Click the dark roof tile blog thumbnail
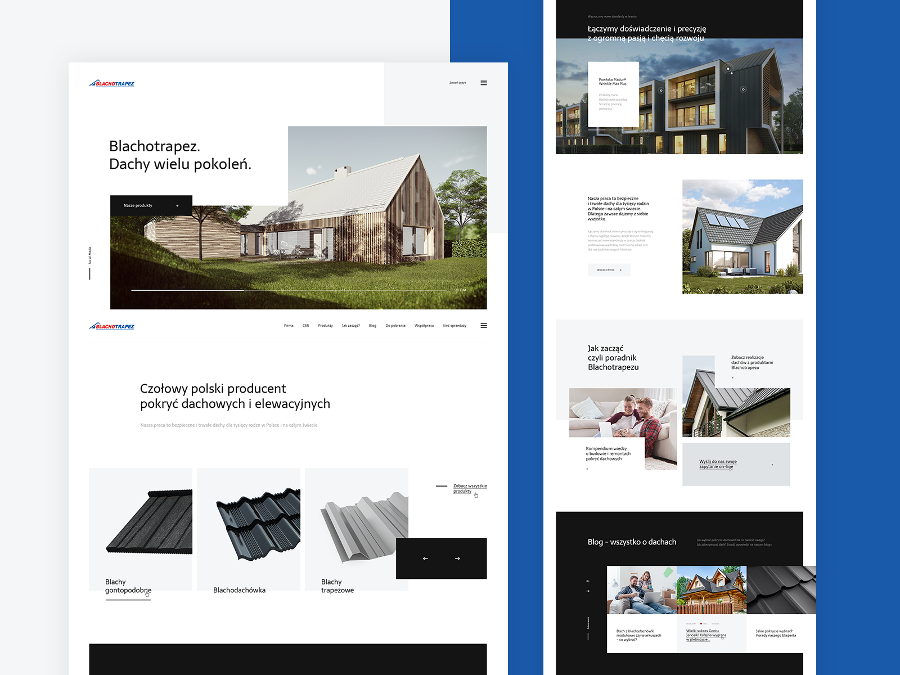The image size is (900, 675). pos(781,590)
